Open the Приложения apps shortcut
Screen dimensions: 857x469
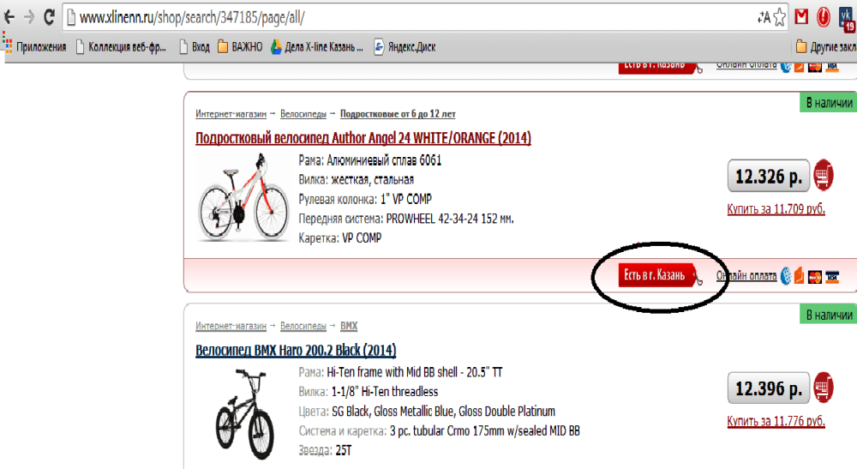click(34, 47)
